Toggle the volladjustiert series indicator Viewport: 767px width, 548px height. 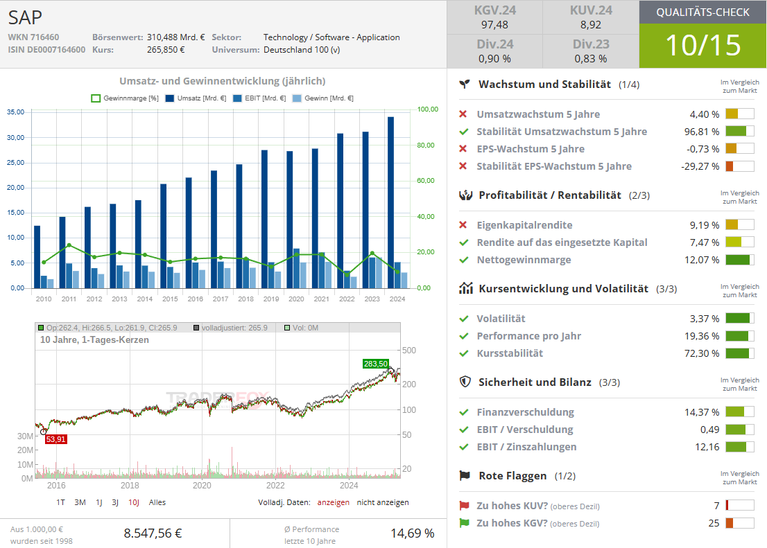(230, 328)
